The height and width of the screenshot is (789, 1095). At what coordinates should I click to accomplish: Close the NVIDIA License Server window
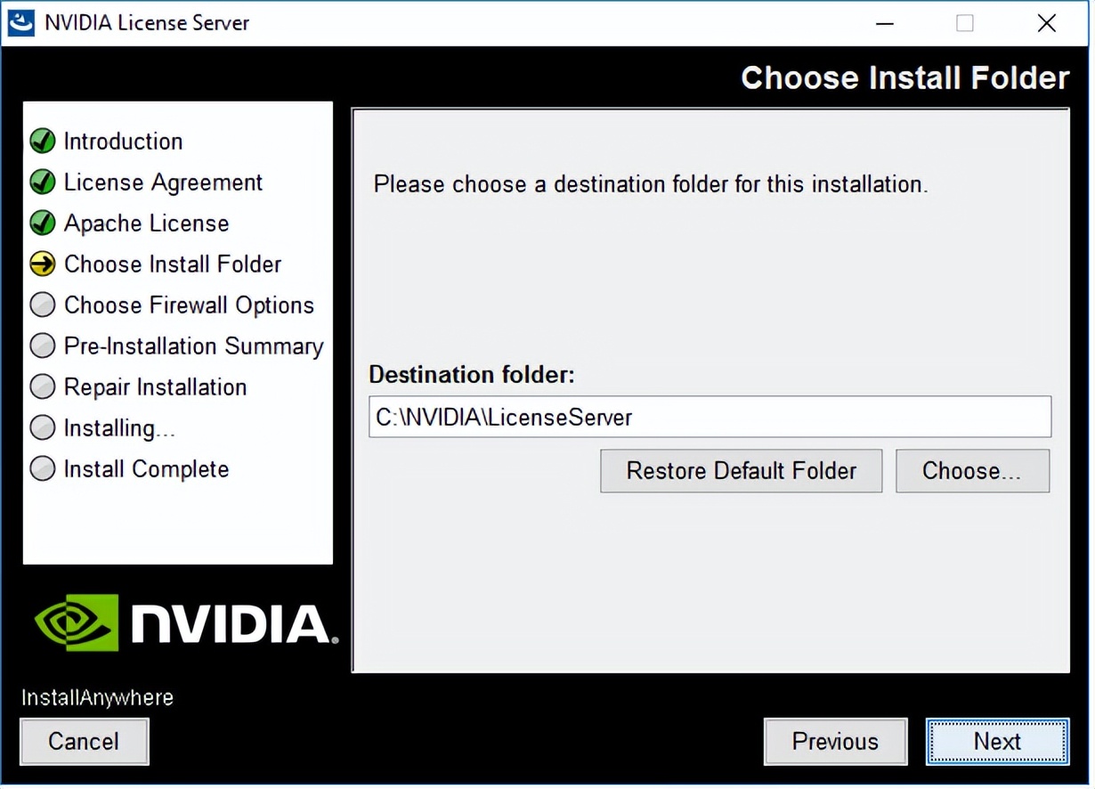point(1047,23)
